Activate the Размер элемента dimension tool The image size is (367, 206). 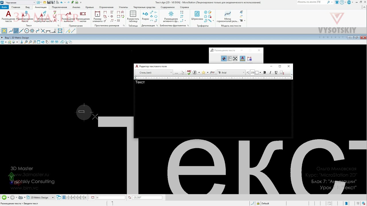click(x=97, y=17)
